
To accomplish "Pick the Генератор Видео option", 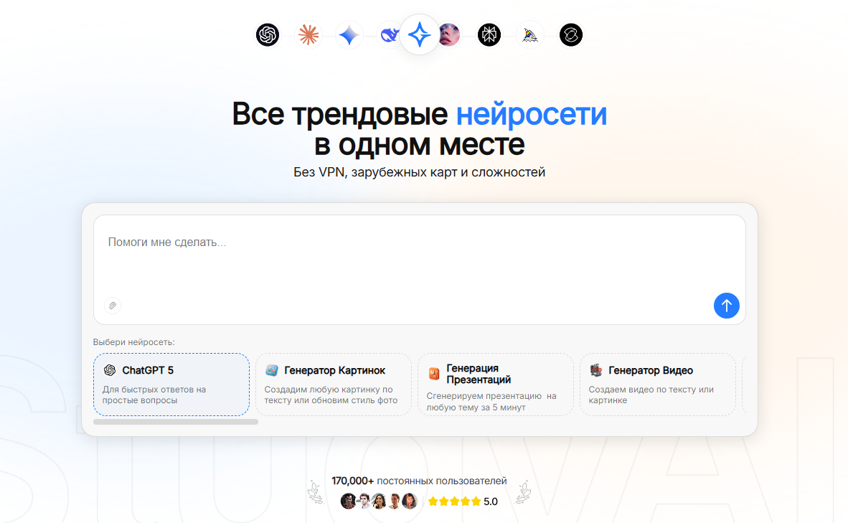I will [658, 385].
